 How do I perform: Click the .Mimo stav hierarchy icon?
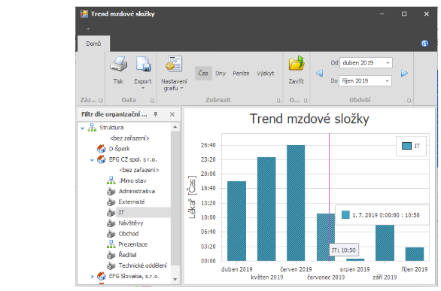[x=111, y=180]
